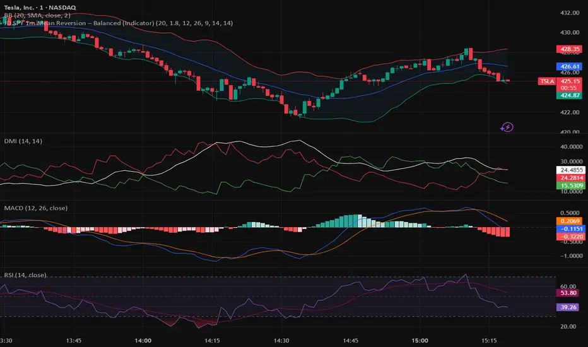The height and width of the screenshot is (347, 588).
Task: Click the 53.80 RSI average value tag
Action: pos(568,293)
